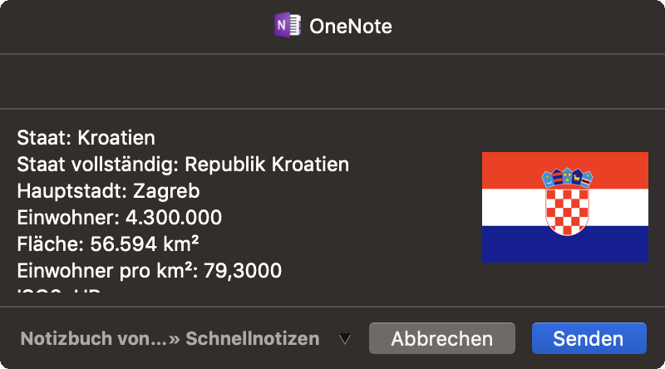Click the 'Schnellnotizen' section label
The height and width of the screenshot is (369, 665).
pyautogui.click(x=253, y=338)
